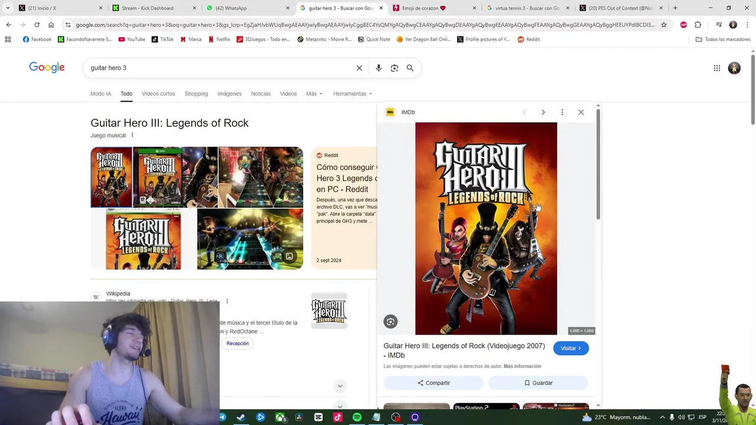Viewport: 756px width, 425px height.
Task: Open the Videos results tab
Action: [288, 94]
